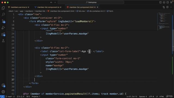Click Spaces: 4 indentation setting
Viewport: 174px width, 98px height.
pos(143,97)
